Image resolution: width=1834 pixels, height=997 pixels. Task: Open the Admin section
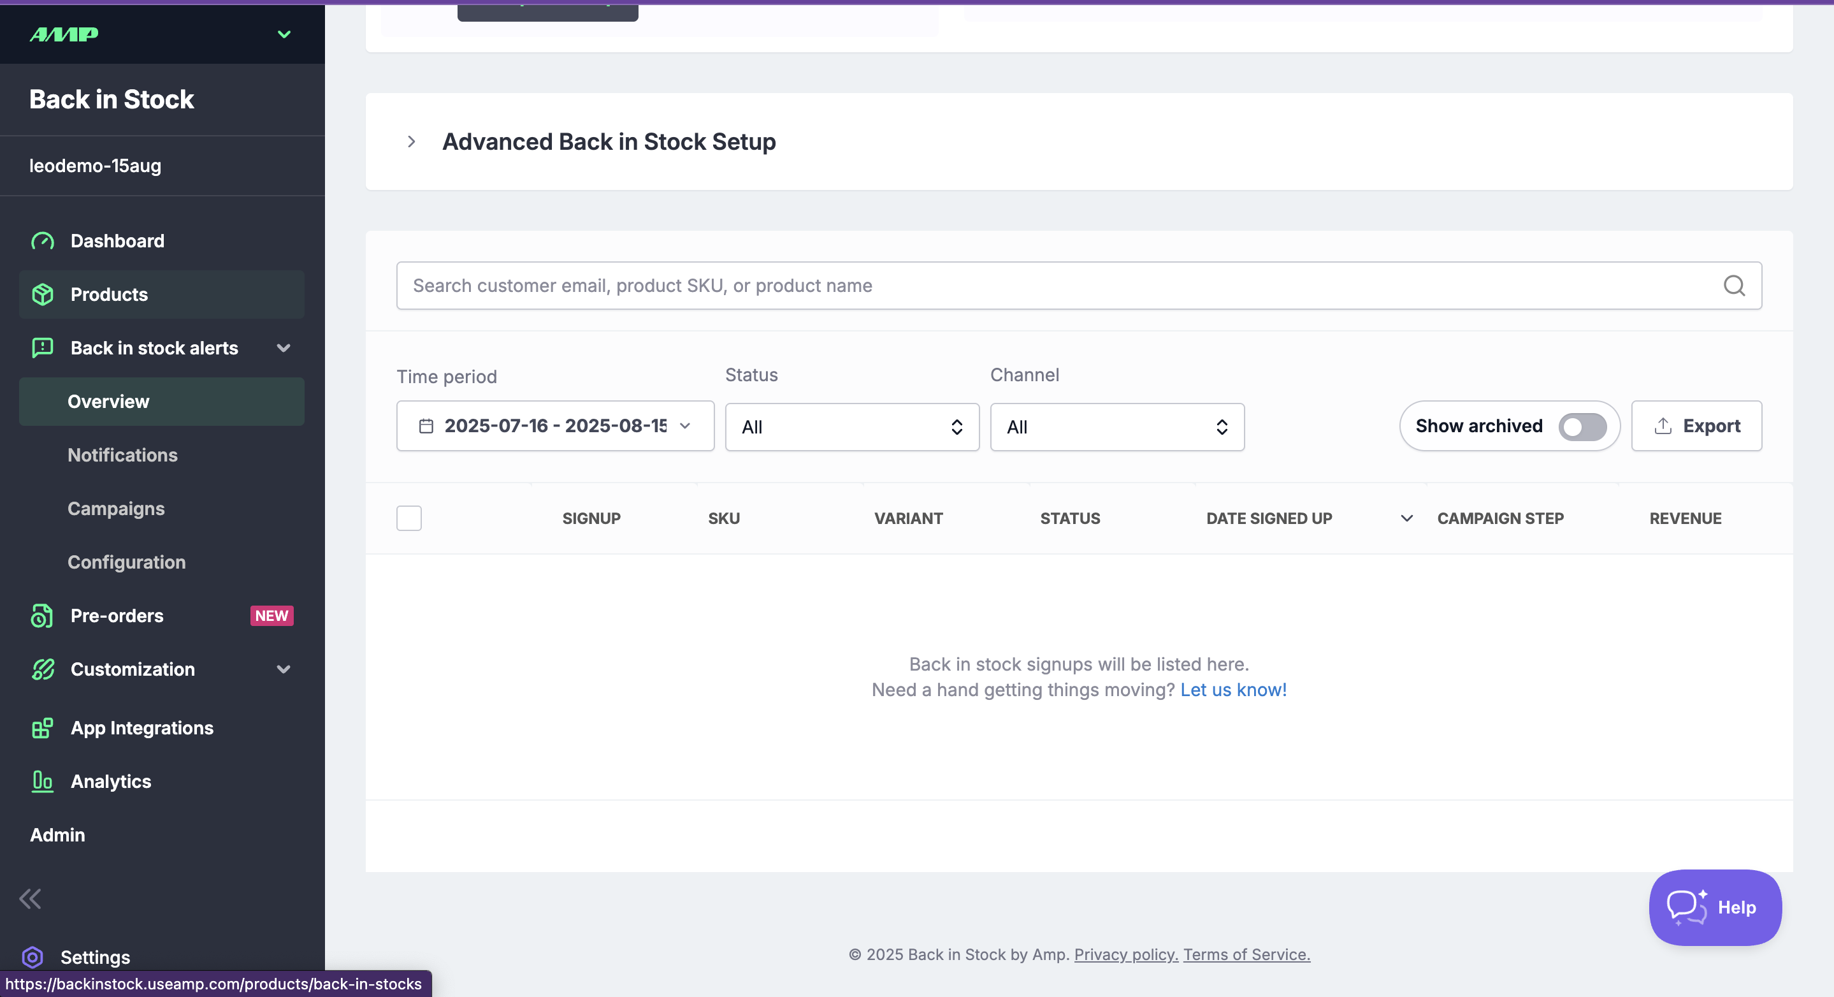pos(57,834)
